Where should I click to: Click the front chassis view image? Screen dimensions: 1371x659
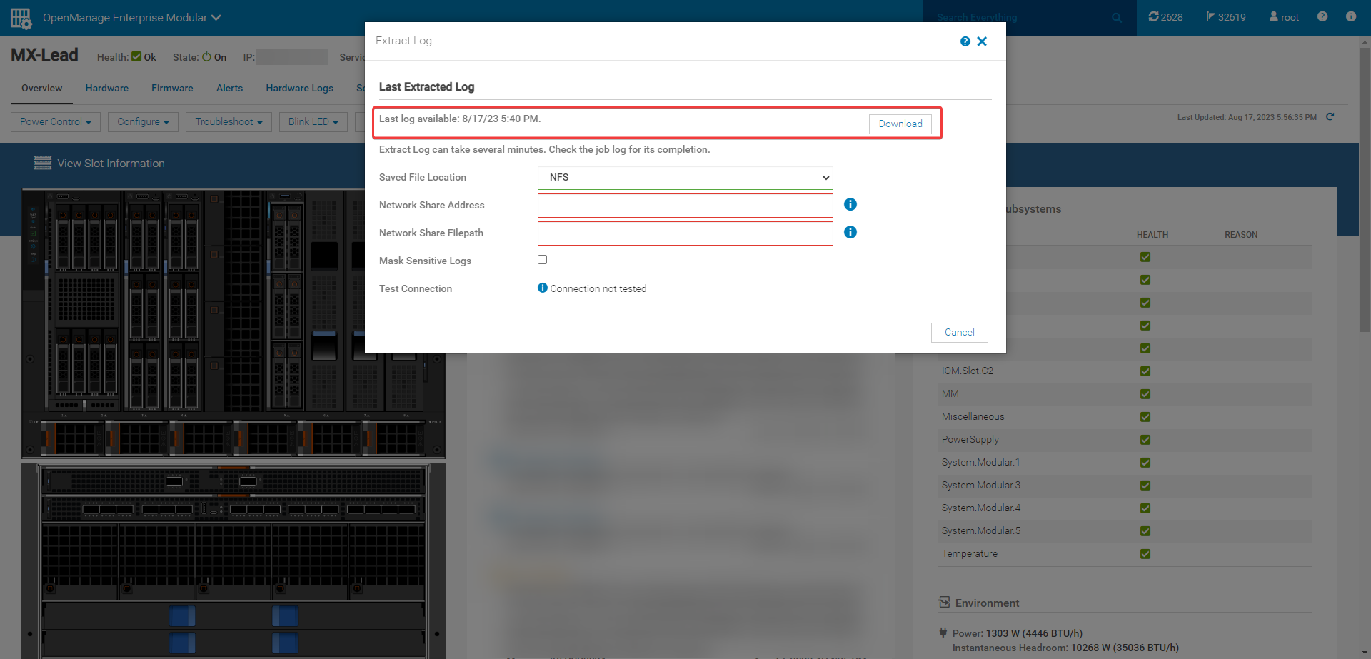coord(233,323)
